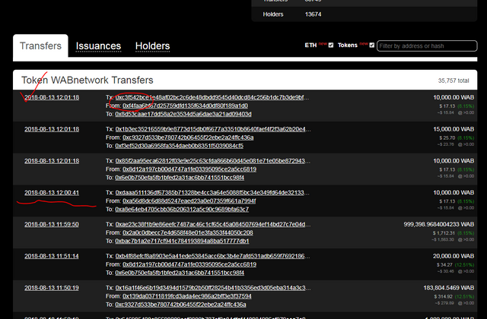Open From address 0x2a0c0dbecc7e4d65

(x=188, y=232)
